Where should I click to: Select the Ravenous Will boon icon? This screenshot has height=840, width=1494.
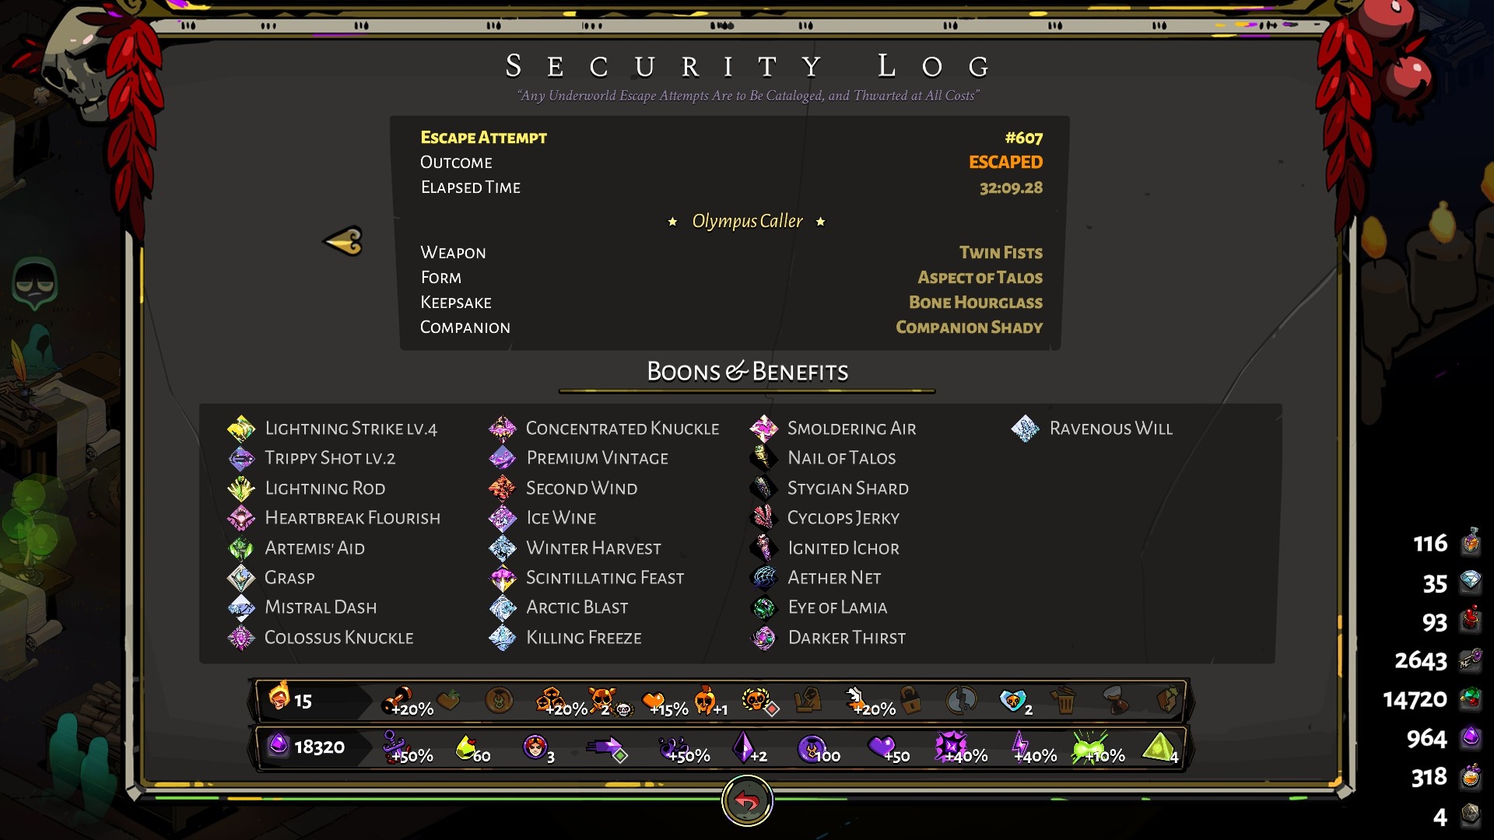[x=1026, y=428]
